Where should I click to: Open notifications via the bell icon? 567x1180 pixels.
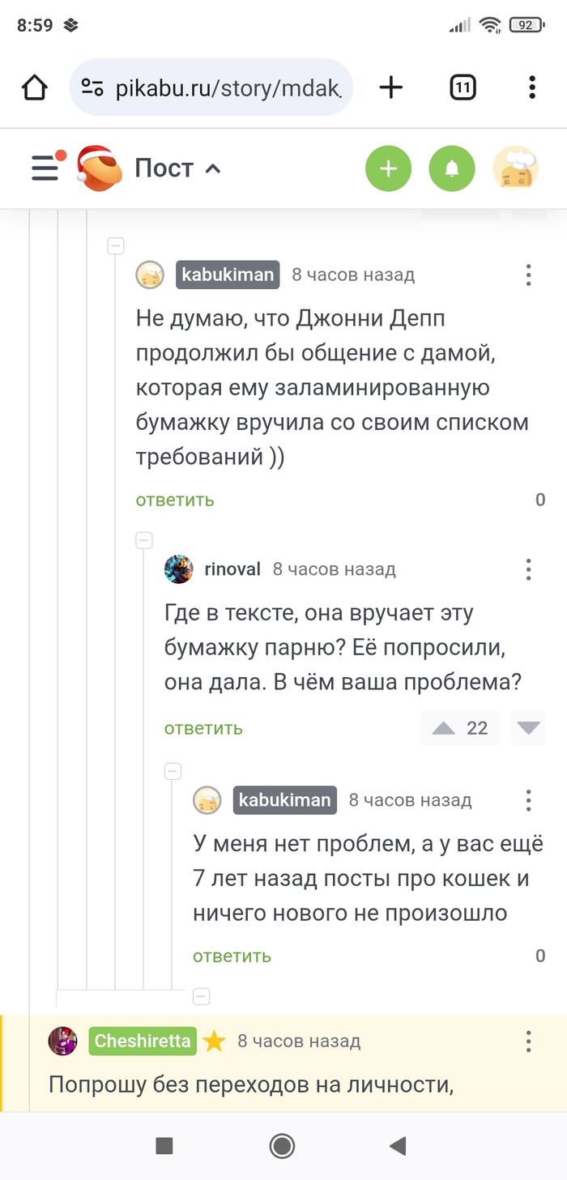tap(452, 168)
